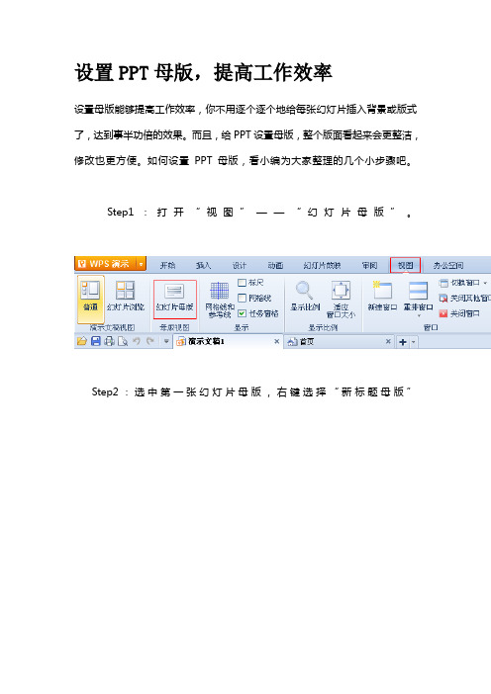Click the redo arrow icon
Image resolution: width=491 pixels, height=694 pixels.
[150, 341]
